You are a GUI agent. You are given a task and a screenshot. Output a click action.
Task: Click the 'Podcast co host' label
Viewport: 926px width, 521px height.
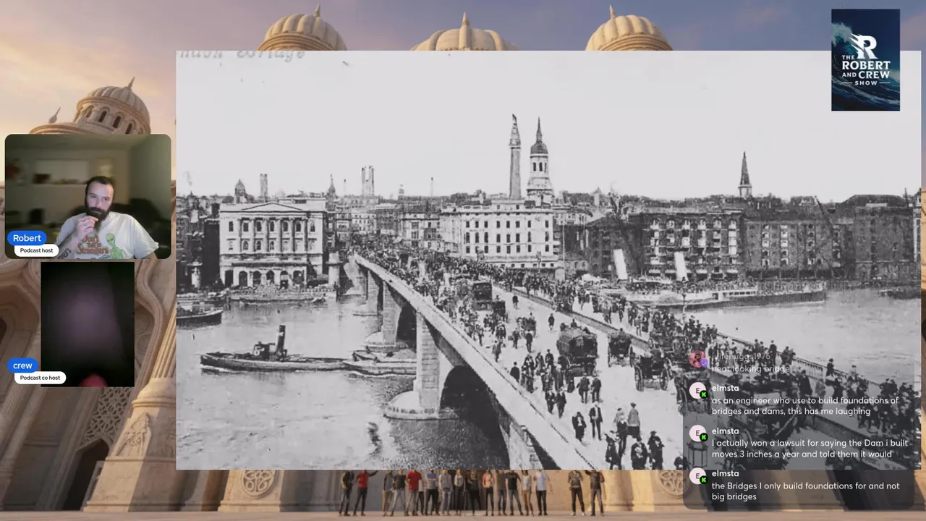(40, 378)
